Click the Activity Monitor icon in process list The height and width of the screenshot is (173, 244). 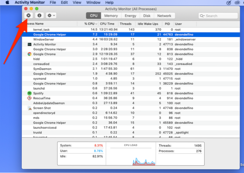tap(29, 44)
